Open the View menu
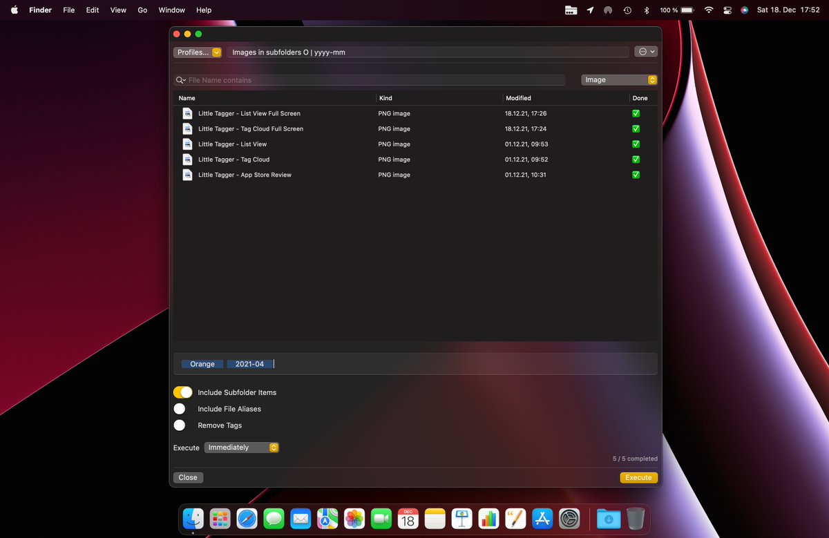829x538 pixels. (118, 10)
